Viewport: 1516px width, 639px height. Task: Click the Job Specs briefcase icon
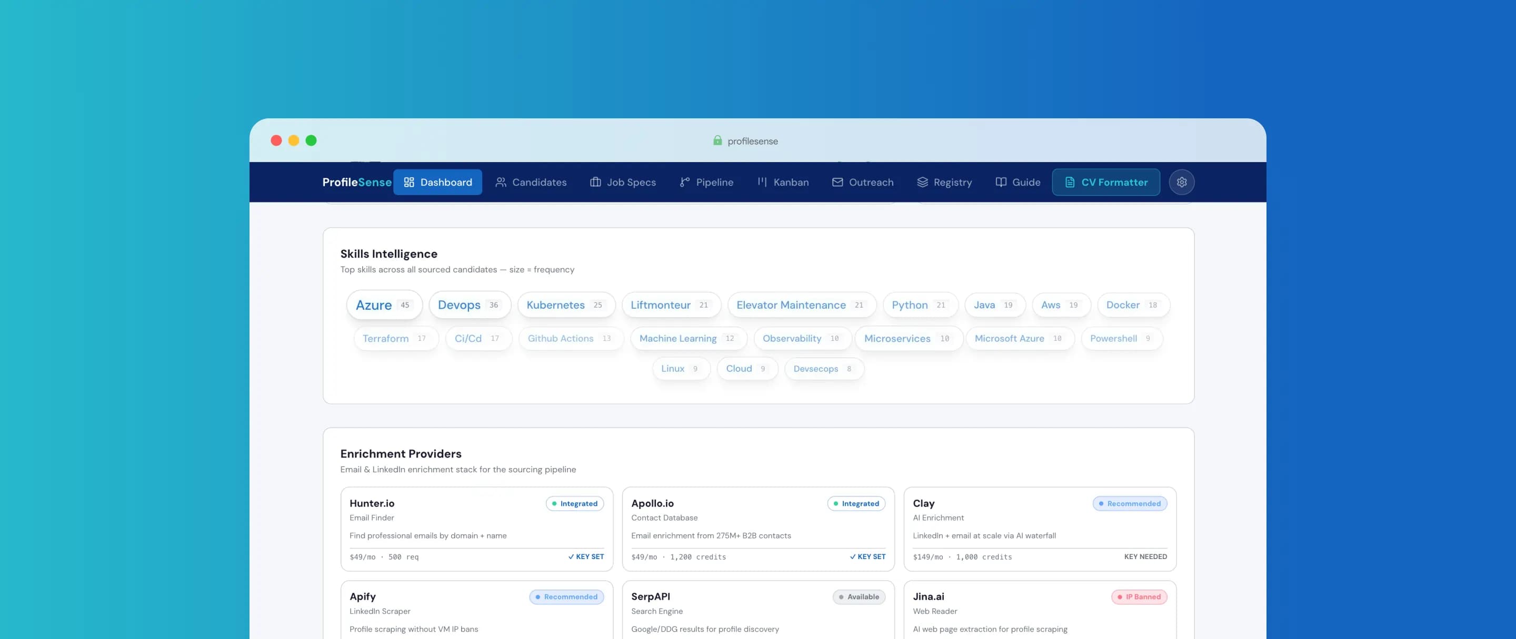pyautogui.click(x=595, y=182)
